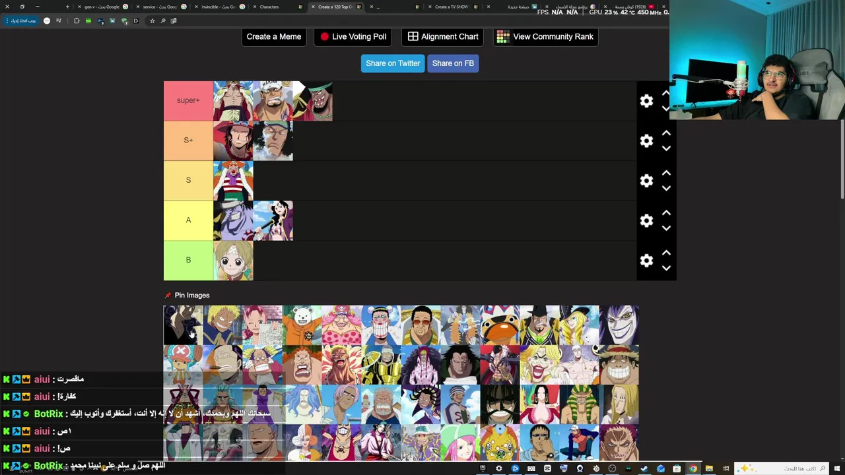Pick Katakuri image from pool
This screenshot has height=475, width=845.
pos(619,442)
